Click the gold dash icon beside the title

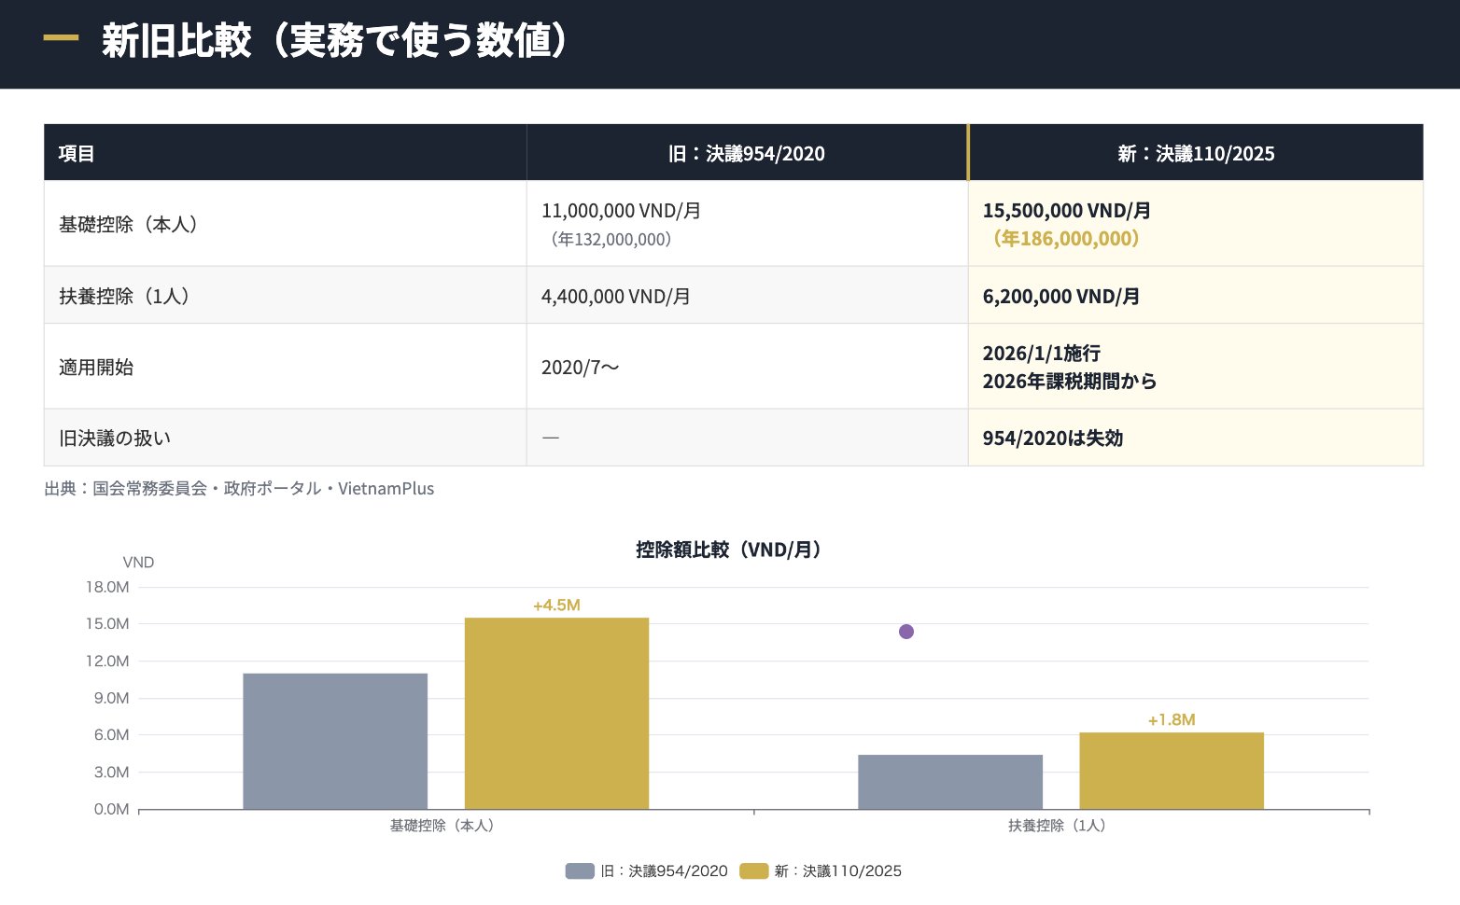(61, 38)
